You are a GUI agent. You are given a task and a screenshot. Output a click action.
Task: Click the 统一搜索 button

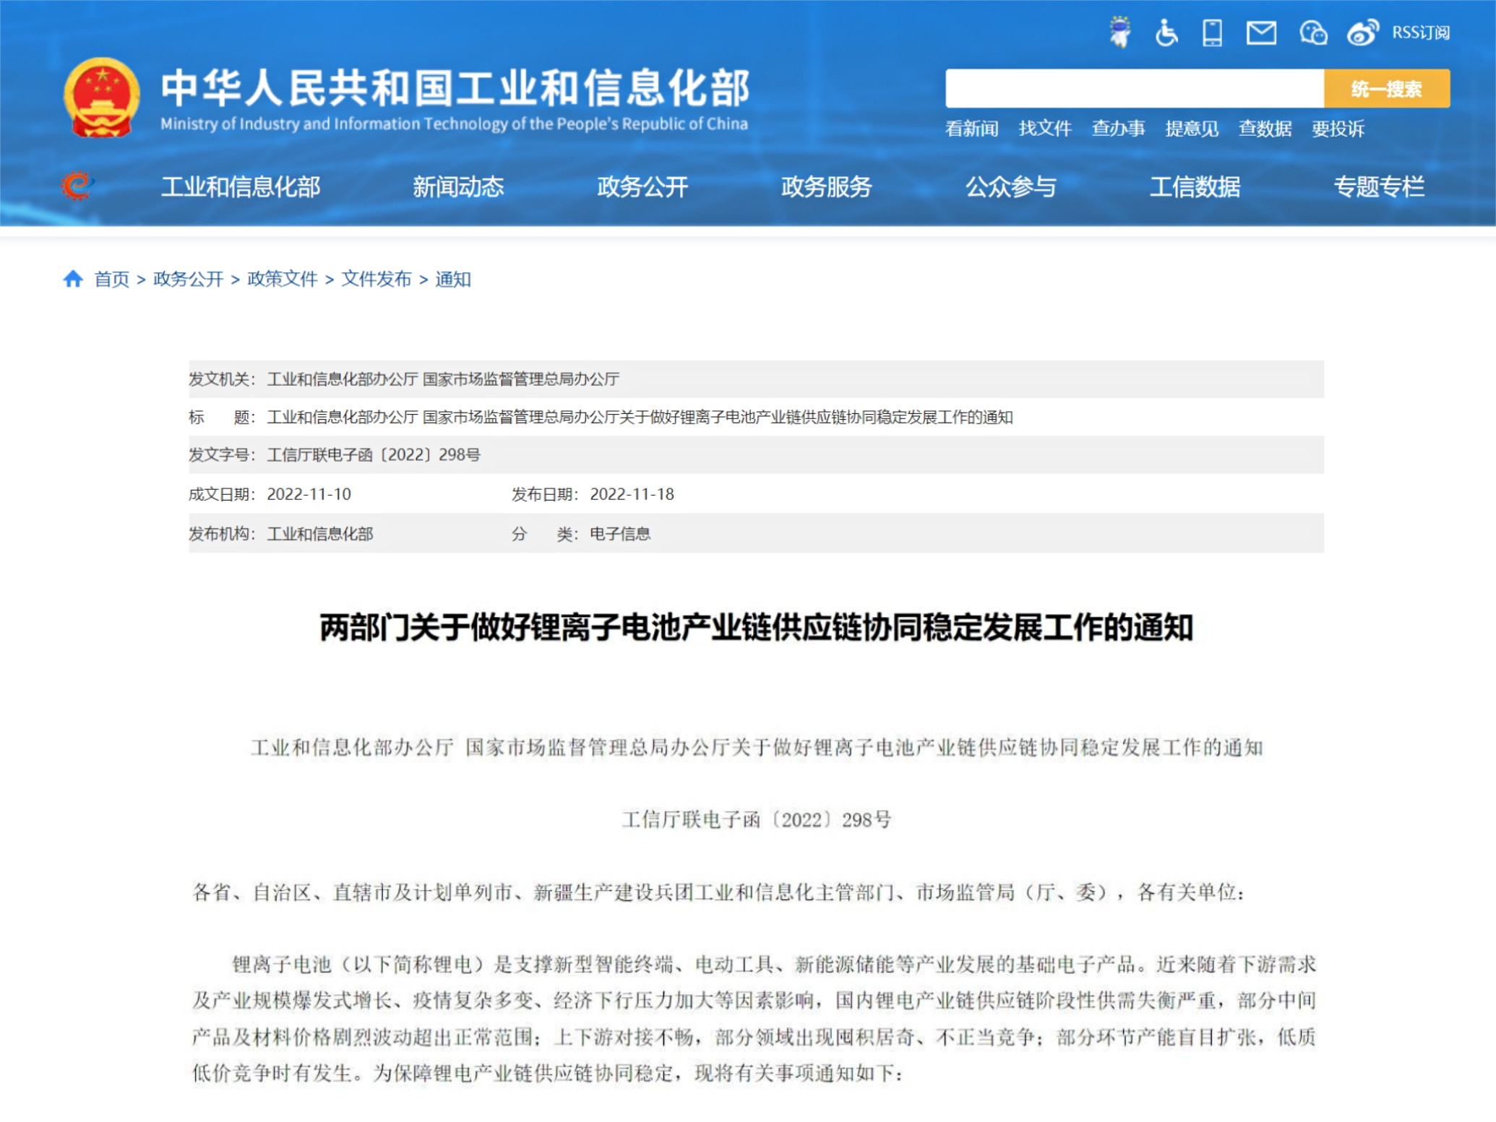point(1386,88)
